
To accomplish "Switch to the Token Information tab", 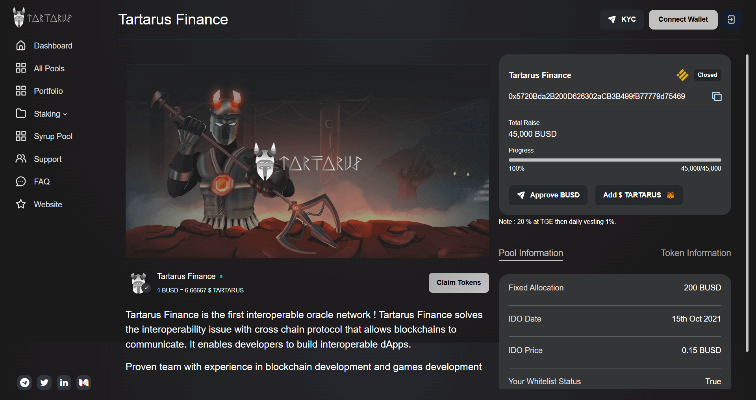I will click(x=695, y=253).
